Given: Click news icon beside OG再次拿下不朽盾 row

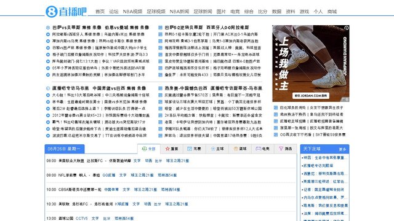Looking at the screenshot, I should coord(276,134).
